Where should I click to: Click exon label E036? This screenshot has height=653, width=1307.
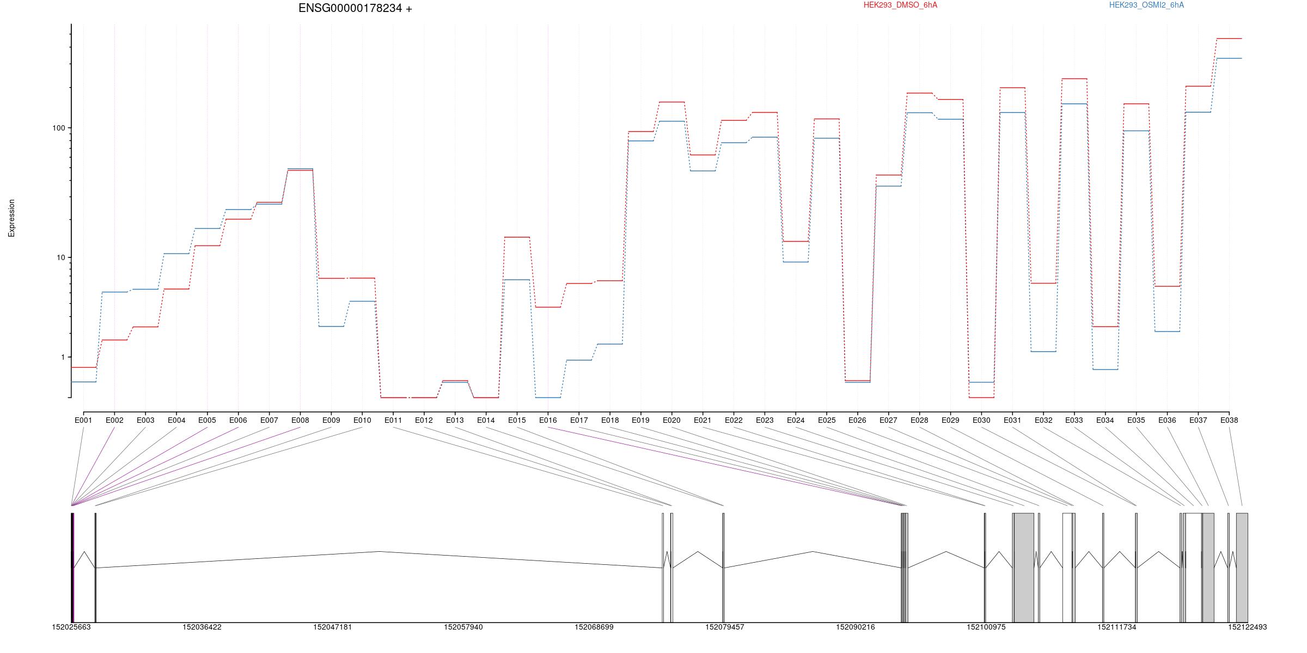[1167, 420]
